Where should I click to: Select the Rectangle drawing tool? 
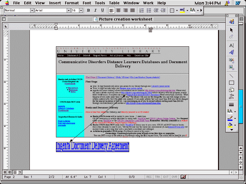[232, 82]
